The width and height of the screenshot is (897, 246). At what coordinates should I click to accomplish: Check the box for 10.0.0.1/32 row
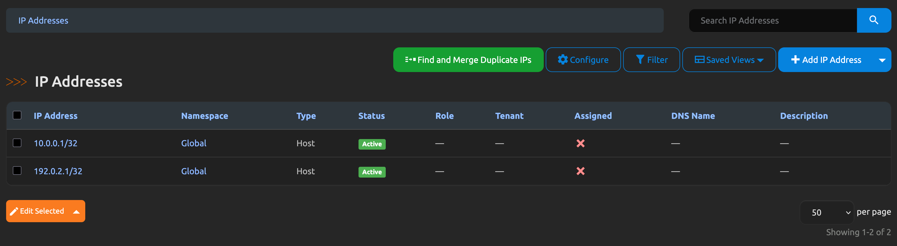(x=17, y=143)
